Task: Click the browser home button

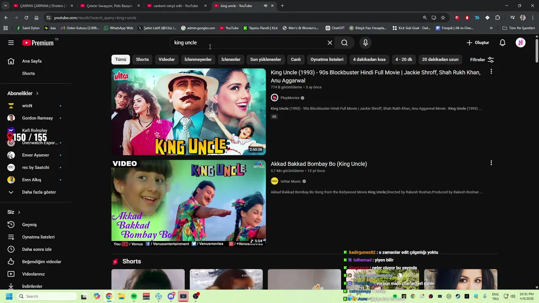Action: (x=37, y=18)
